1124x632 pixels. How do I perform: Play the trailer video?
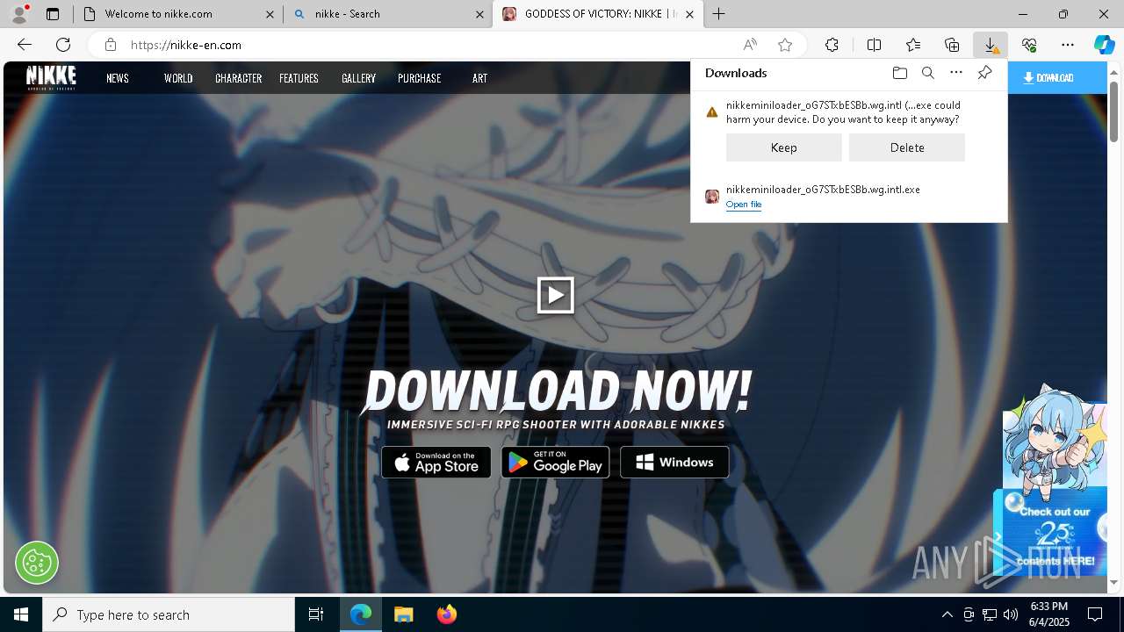point(556,295)
